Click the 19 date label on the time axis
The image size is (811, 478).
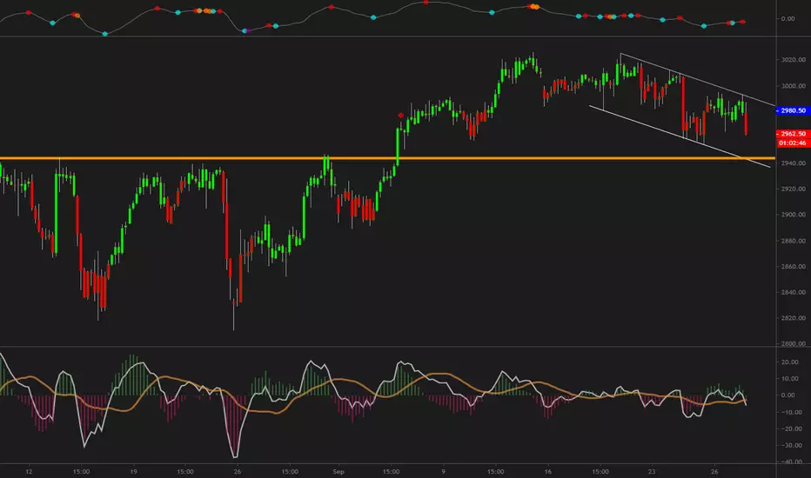pos(133,472)
